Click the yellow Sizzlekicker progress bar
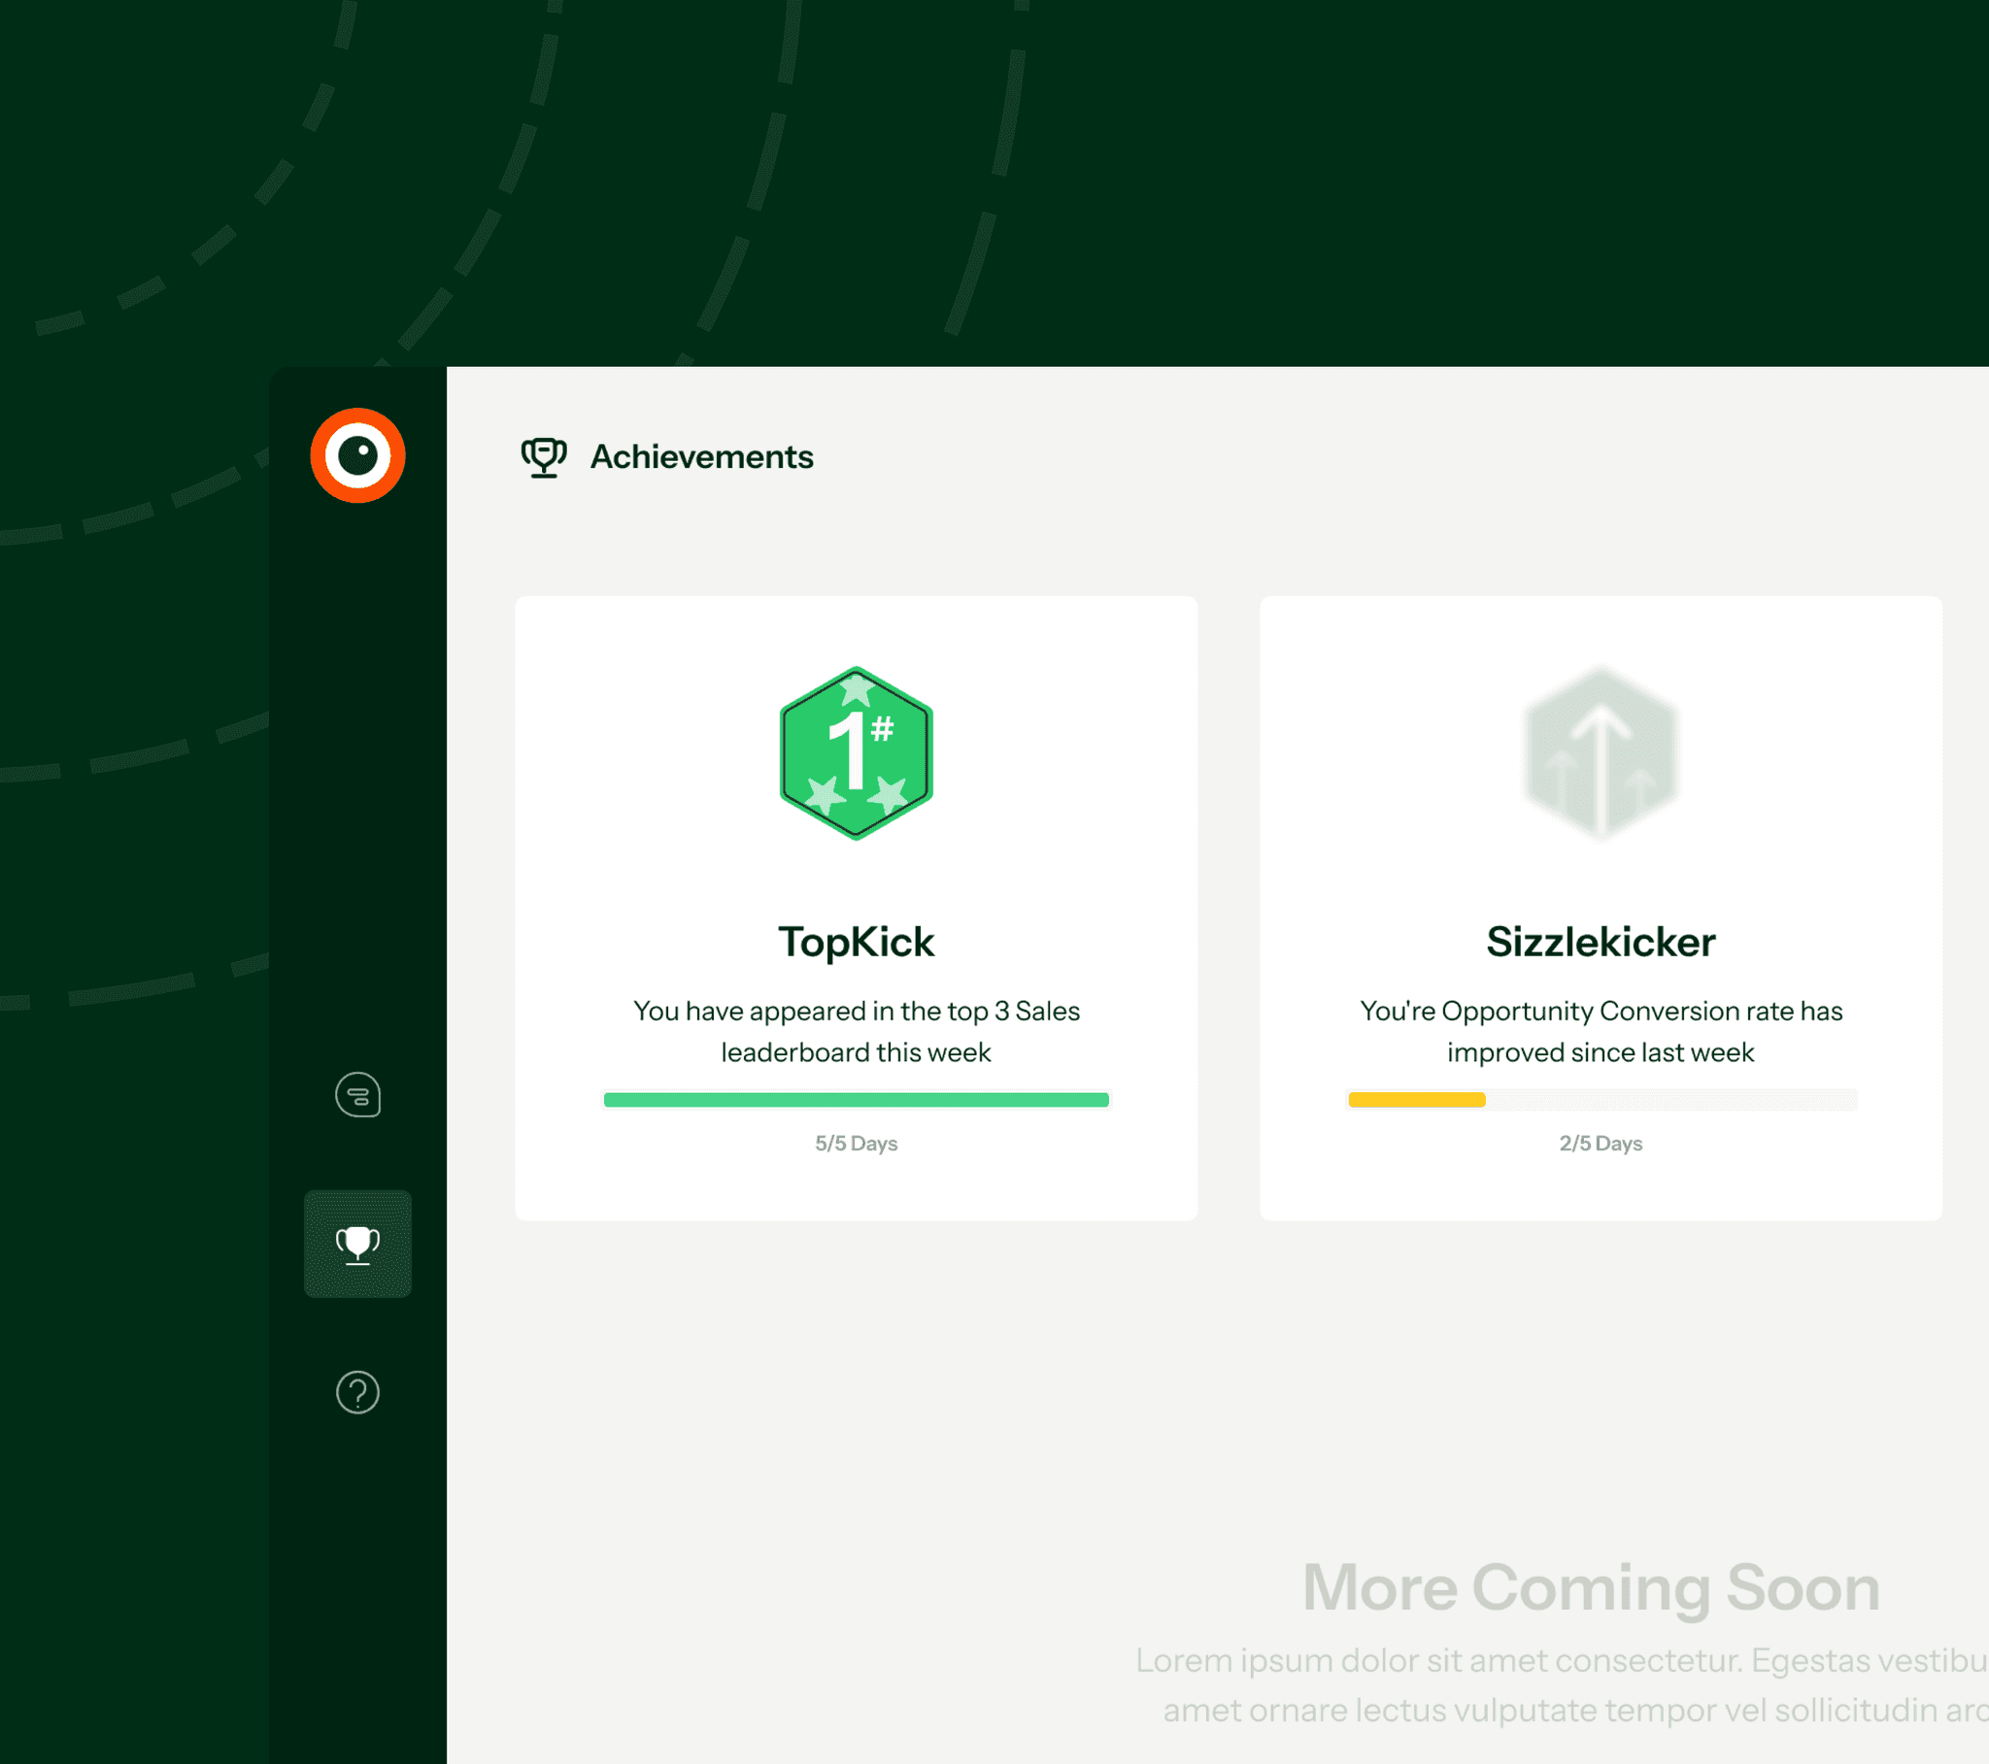This screenshot has width=1989, height=1764. [1416, 1099]
